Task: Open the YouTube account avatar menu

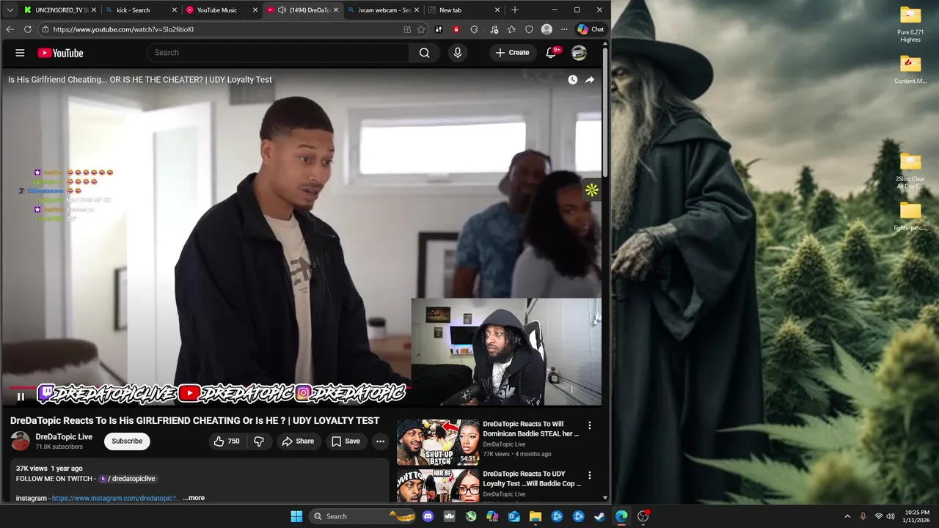Action: click(x=579, y=53)
